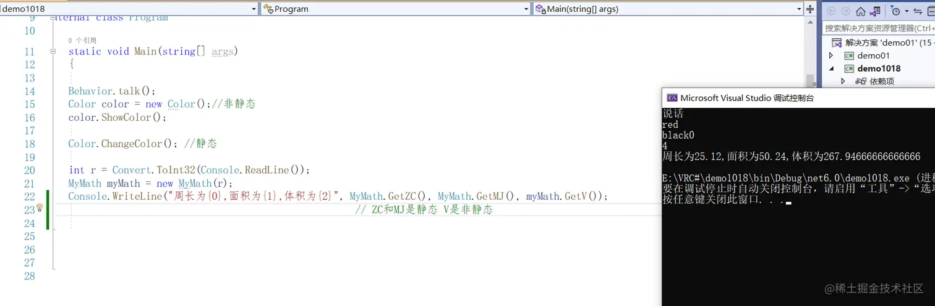
Task: Click line number 20 in the gutter
Action: (30, 170)
